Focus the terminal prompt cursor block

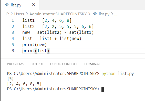tap(102, 89)
